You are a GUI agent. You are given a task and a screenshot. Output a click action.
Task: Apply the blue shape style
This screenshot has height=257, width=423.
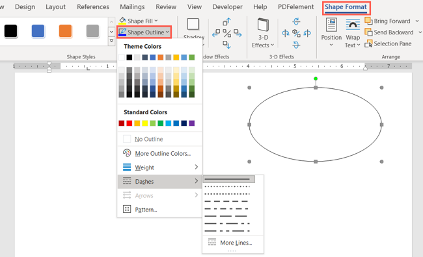[38, 31]
